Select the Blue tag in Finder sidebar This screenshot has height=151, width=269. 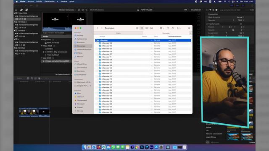coord(79,93)
